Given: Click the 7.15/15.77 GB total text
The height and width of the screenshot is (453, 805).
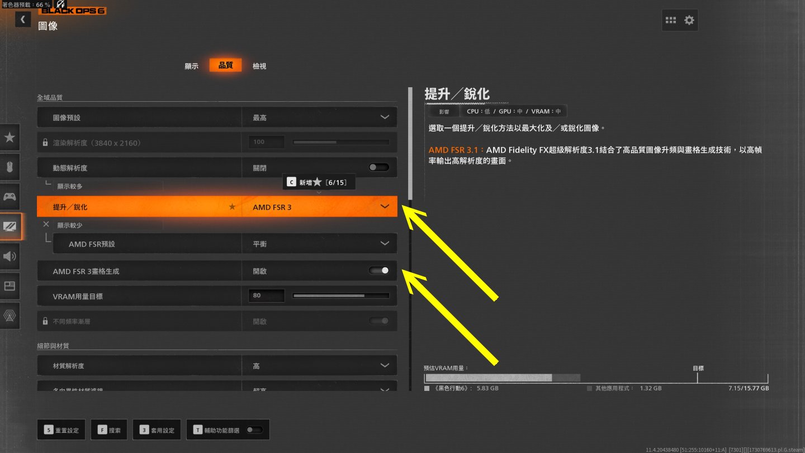Looking at the screenshot, I should point(749,388).
